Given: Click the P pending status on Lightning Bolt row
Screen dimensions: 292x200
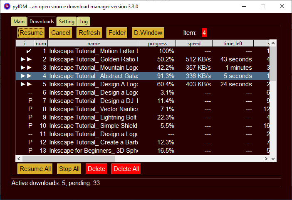Looking at the screenshot, I should pos(30,117).
